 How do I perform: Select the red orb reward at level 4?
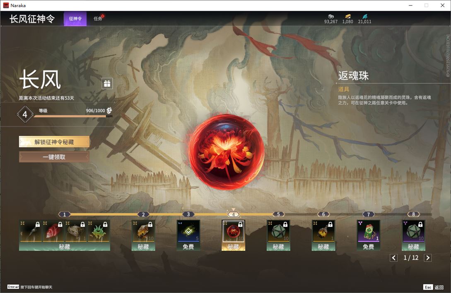pyautogui.click(x=233, y=231)
